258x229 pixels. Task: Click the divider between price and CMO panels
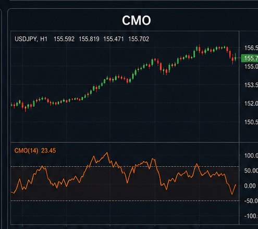tap(125, 142)
